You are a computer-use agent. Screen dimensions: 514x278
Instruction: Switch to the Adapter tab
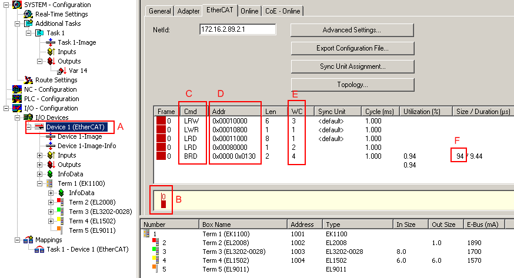tap(189, 11)
